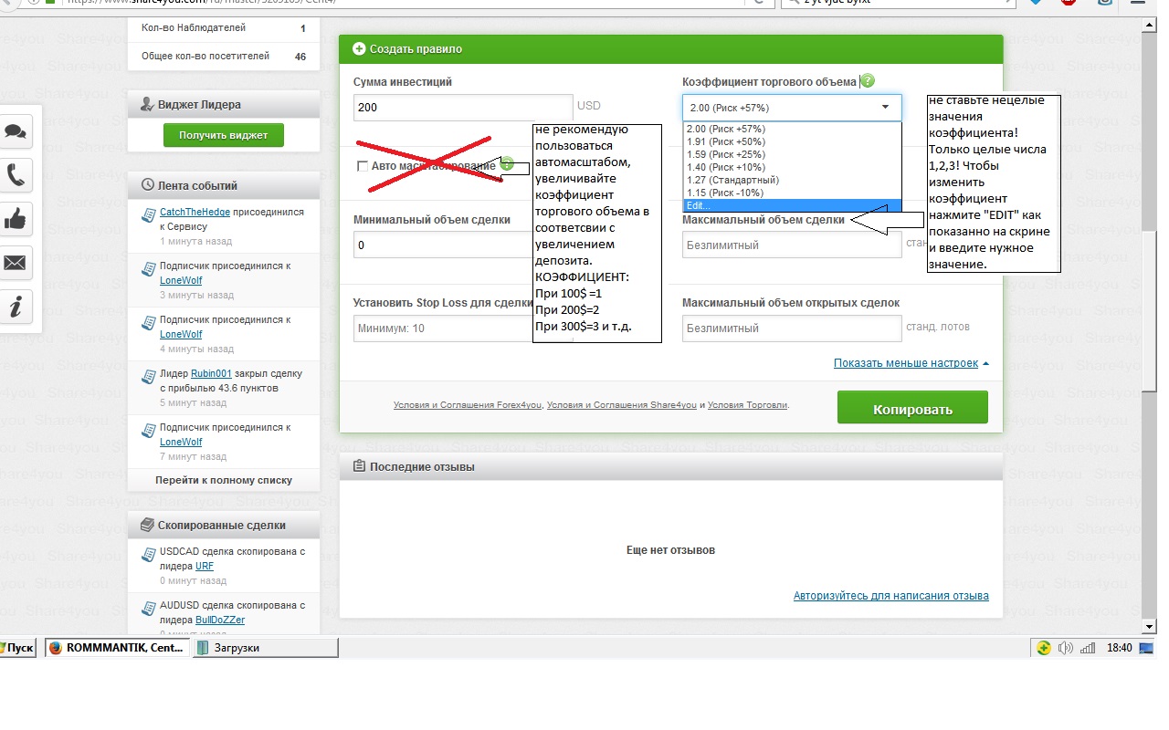Tick the Авто масштабирование checkbox
This screenshot has height=730, width=1169.
pos(363,166)
